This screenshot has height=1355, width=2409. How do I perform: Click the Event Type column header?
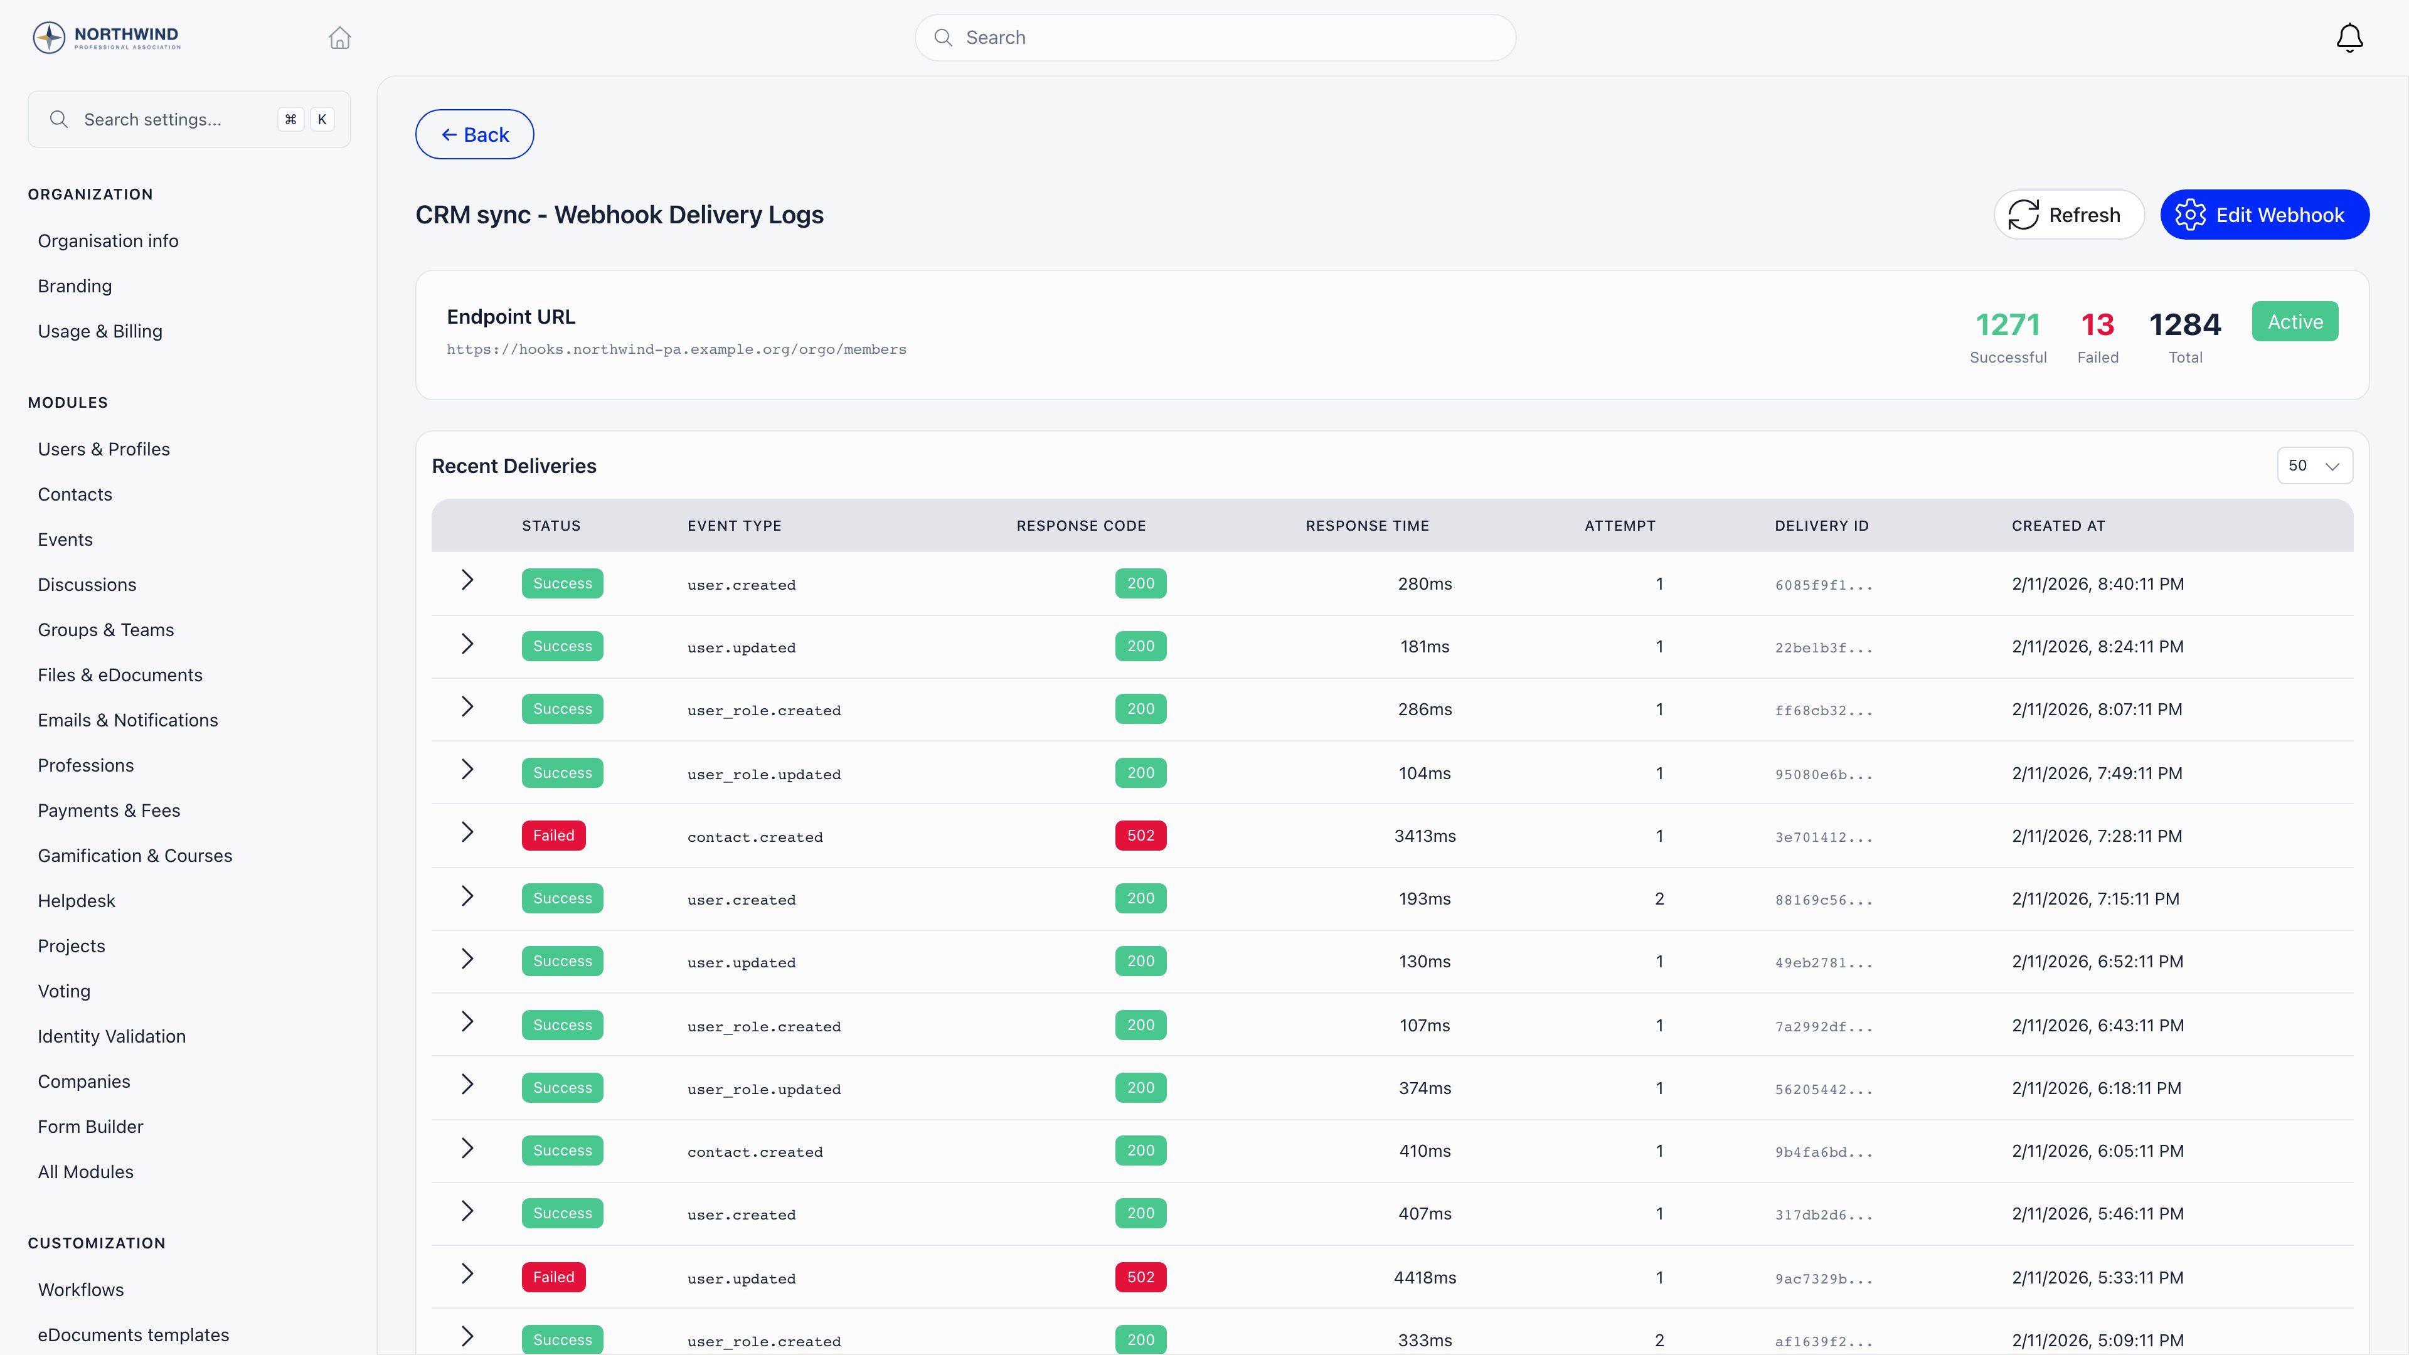click(734, 526)
